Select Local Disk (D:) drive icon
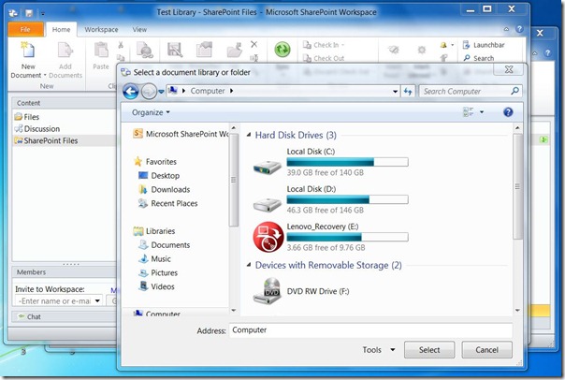This screenshot has width=565, height=380. pyautogui.click(x=267, y=205)
